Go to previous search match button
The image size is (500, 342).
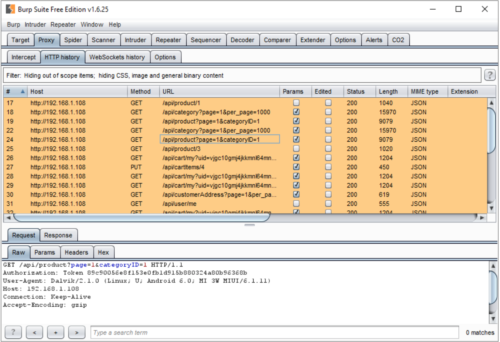coord(34,332)
